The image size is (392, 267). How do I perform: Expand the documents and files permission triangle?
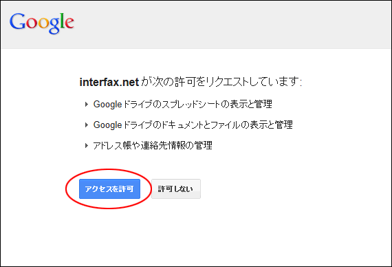tap(87, 125)
